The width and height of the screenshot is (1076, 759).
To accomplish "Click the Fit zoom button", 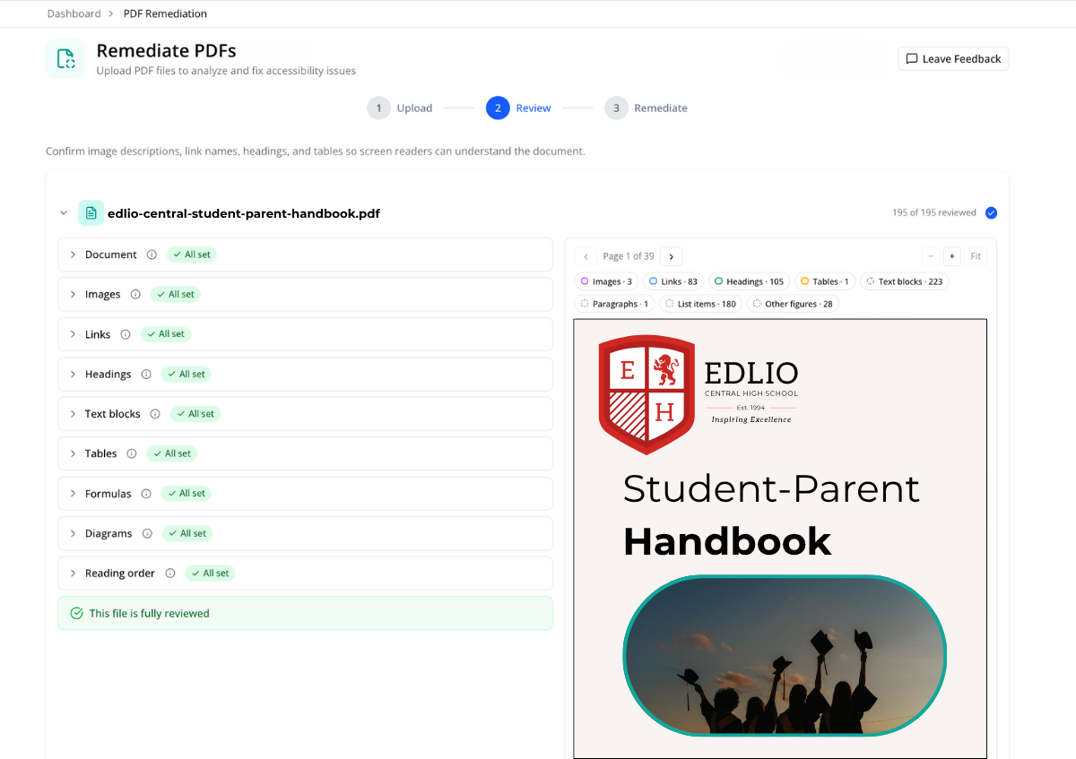I will [x=976, y=256].
